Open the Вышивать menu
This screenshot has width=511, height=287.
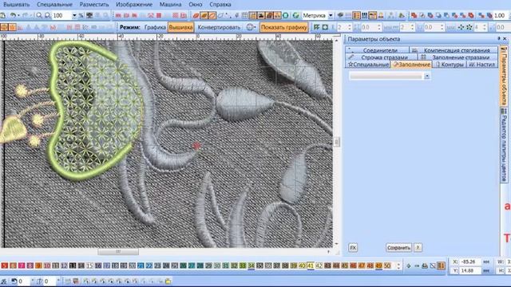(x=16, y=5)
